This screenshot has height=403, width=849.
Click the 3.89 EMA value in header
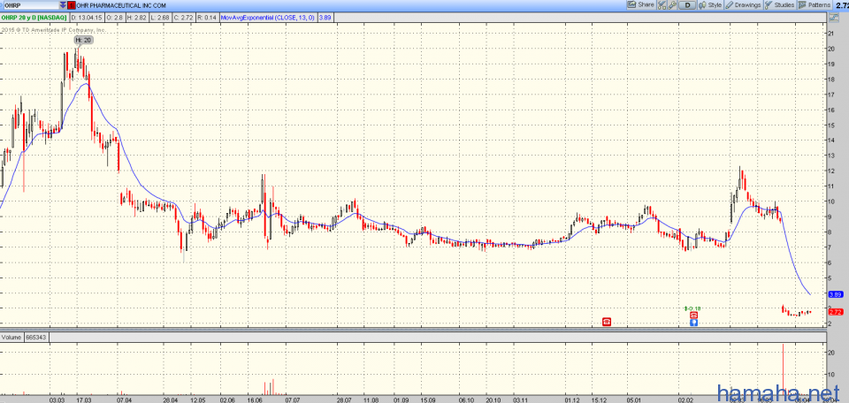pos(325,18)
